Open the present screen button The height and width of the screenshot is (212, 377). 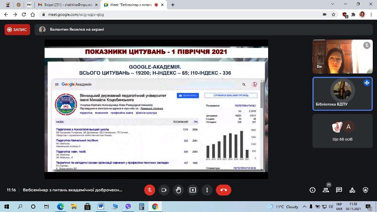point(193,190)
